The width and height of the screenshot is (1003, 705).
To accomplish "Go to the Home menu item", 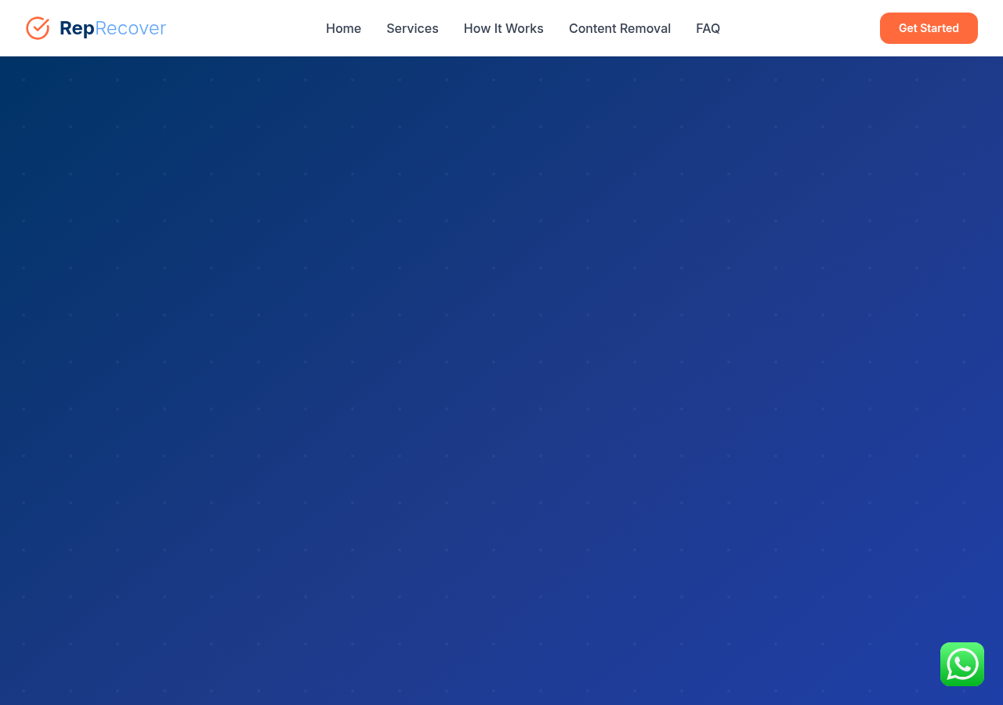I will (343, 28).
